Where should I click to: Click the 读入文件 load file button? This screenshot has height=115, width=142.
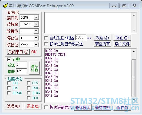[122, 44]
